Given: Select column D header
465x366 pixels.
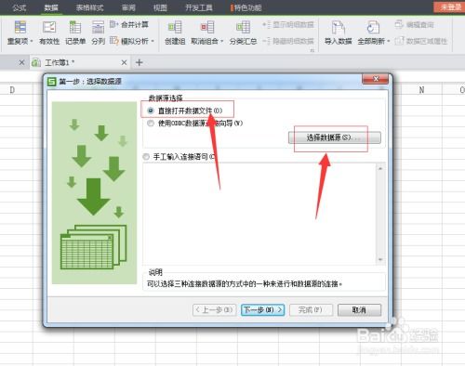Looking at the screenshot, I should [x=12, y=90].
